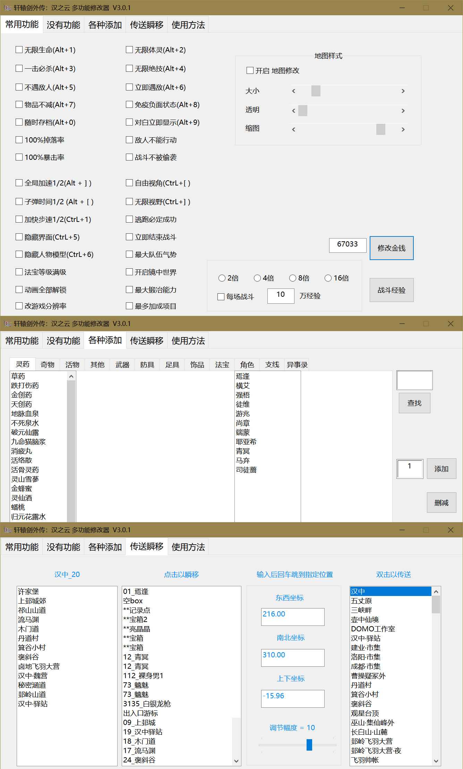This screenshot has height=769, width=463.
Task: Click the right arrow of 大小 slider
Action: coord(403,91)
